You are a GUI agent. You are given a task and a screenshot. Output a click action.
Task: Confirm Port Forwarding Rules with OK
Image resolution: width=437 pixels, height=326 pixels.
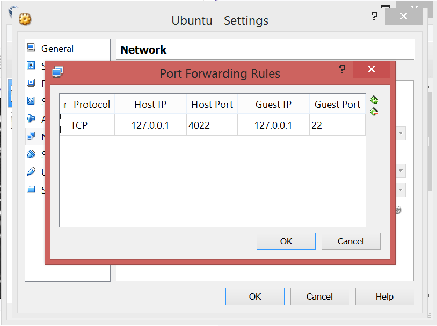pos(286,241)
